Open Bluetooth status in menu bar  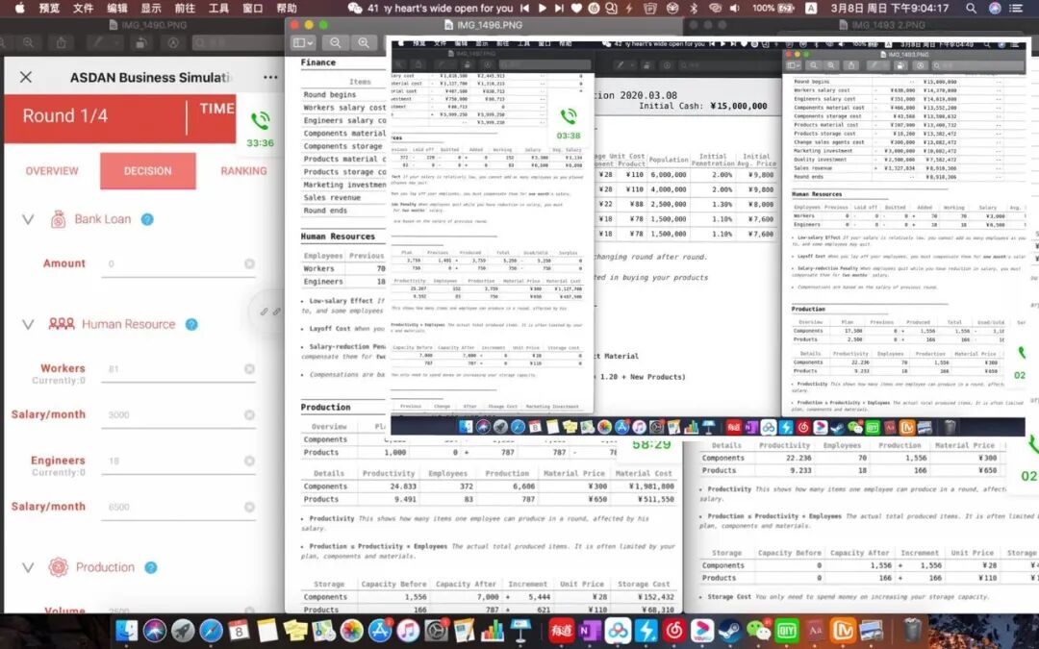point(694,8)
